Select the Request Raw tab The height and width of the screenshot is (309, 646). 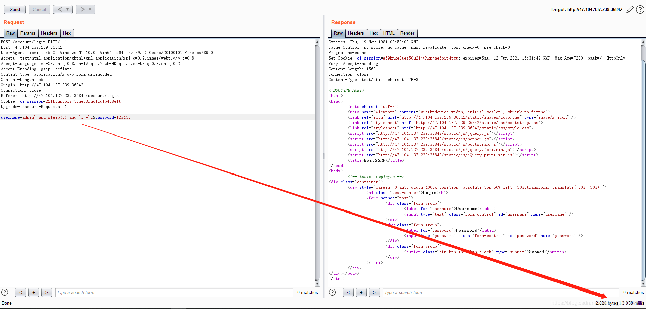click(10, 33)
